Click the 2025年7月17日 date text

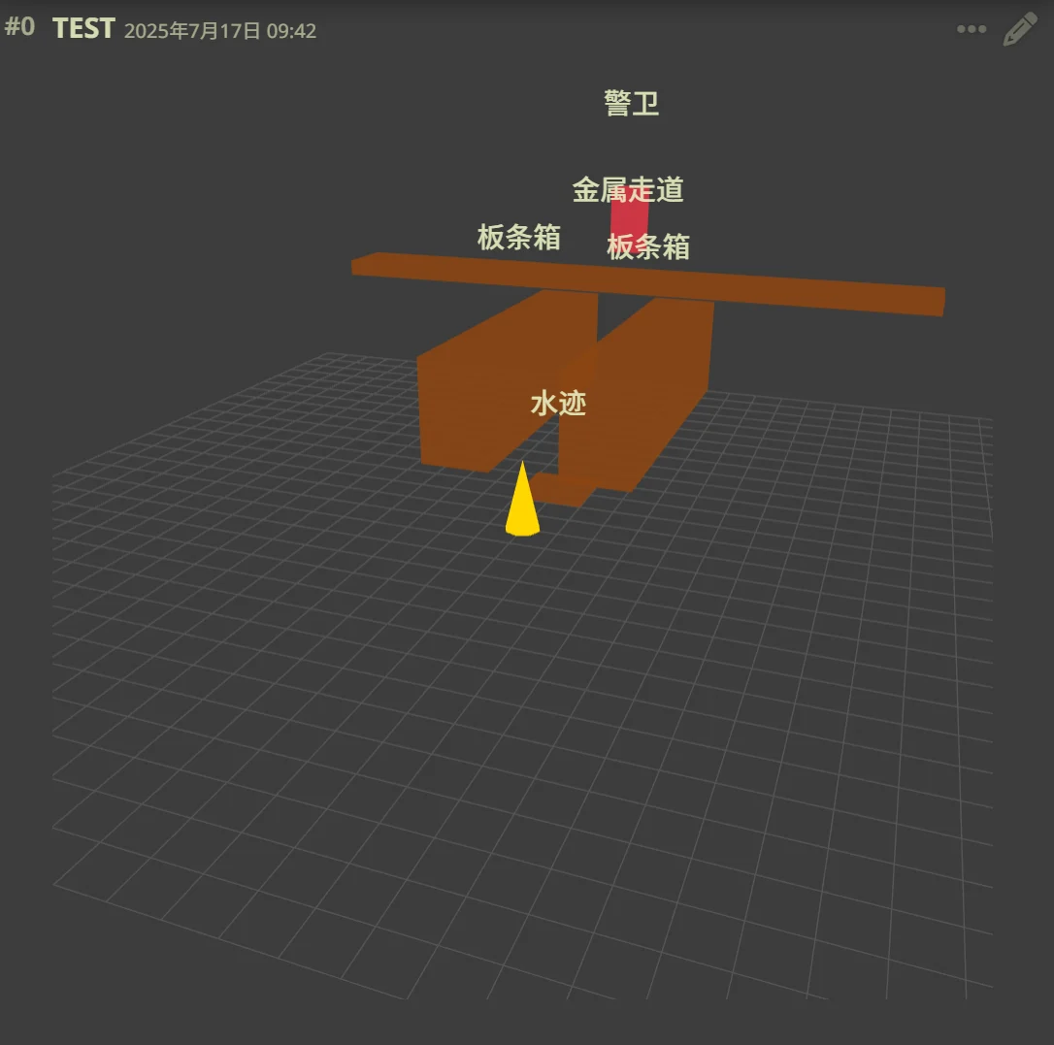[x=191, y=31]
